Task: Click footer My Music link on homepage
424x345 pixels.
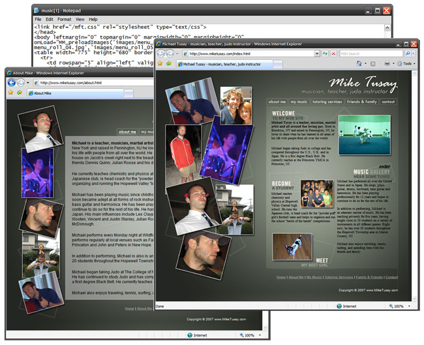Action: [314, 277]
